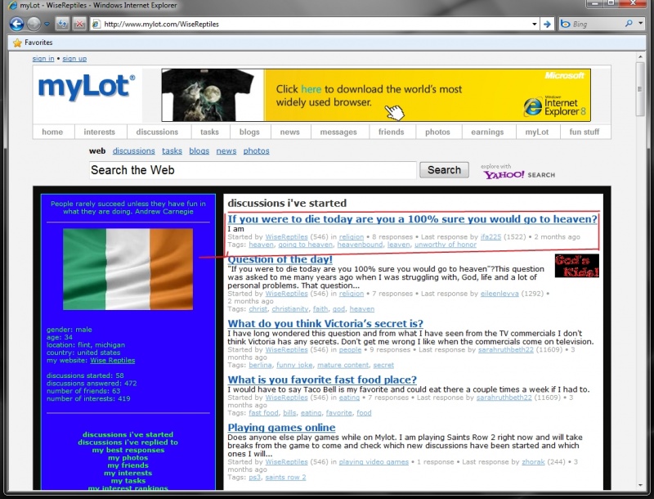Screen dimensions: 654x499
Task: Click the 'christianity' tag link
Action: [x=290, y=309]
